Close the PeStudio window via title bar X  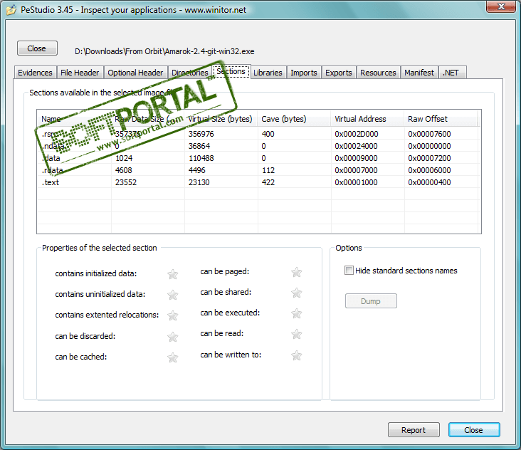click(x=501, y=6)
